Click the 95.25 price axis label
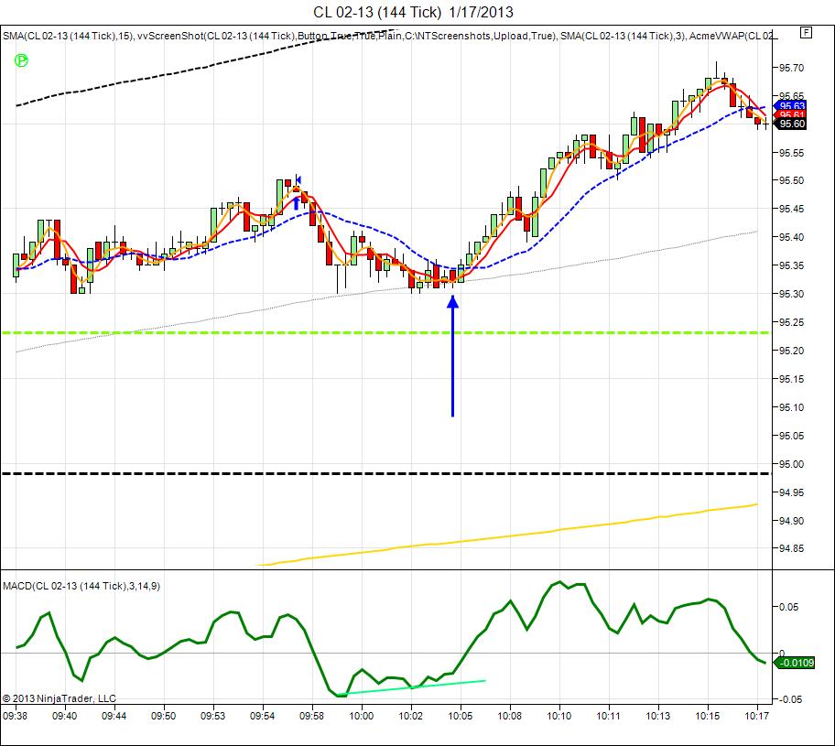The height and width of the screenshot is (746, 835). point(791,322)
